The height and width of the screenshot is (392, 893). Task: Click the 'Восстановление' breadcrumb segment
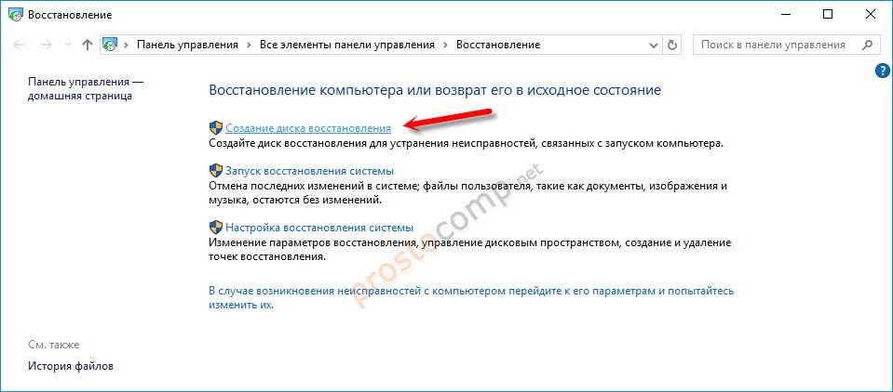tap(498, 45)
